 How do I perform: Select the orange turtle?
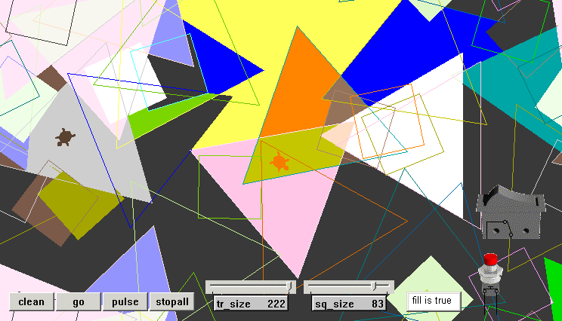click(x=279, y=162)
